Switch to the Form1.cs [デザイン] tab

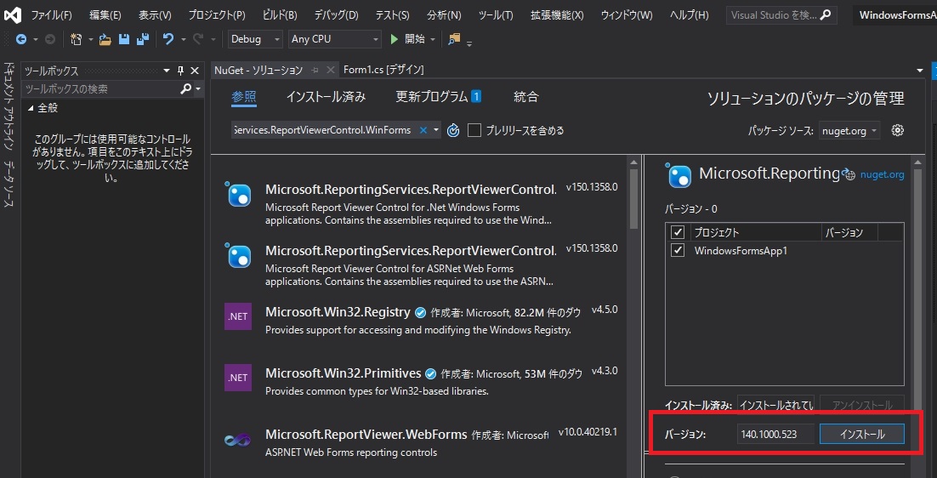pyautogui.click(x=383, y=70)
